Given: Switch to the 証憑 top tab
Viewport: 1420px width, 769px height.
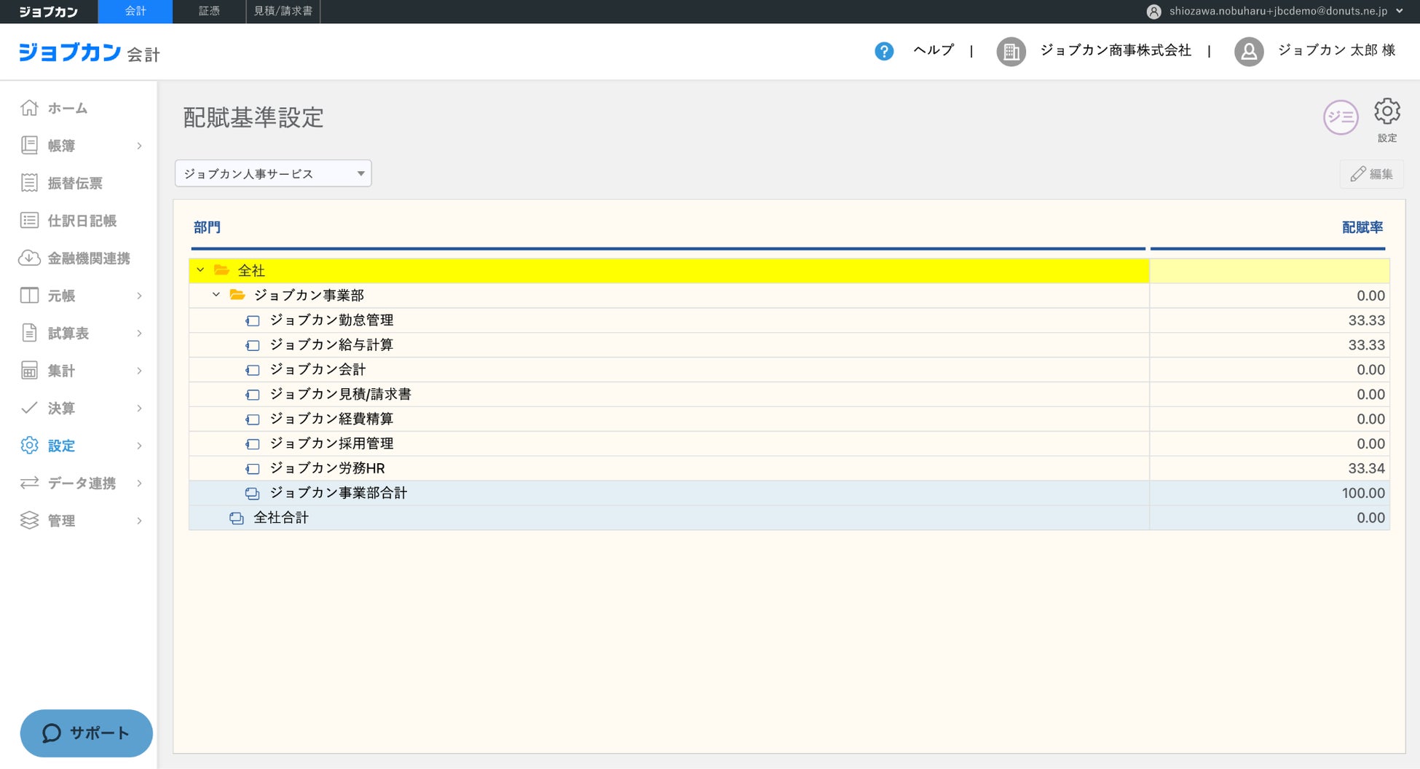Looking at the screenshot, I should 209,12.
